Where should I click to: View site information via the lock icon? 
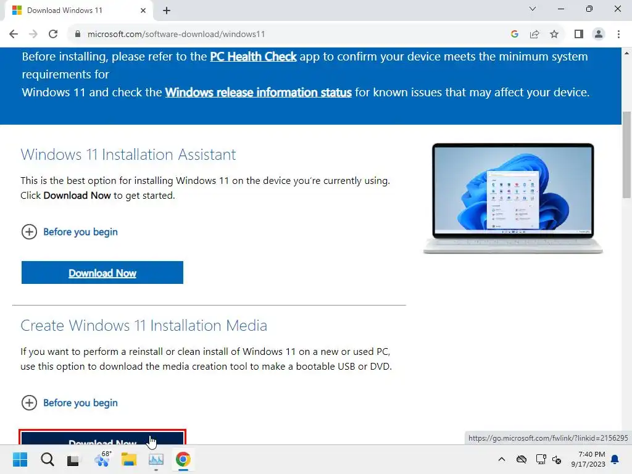pyautogui.click(x=78, y=35)
